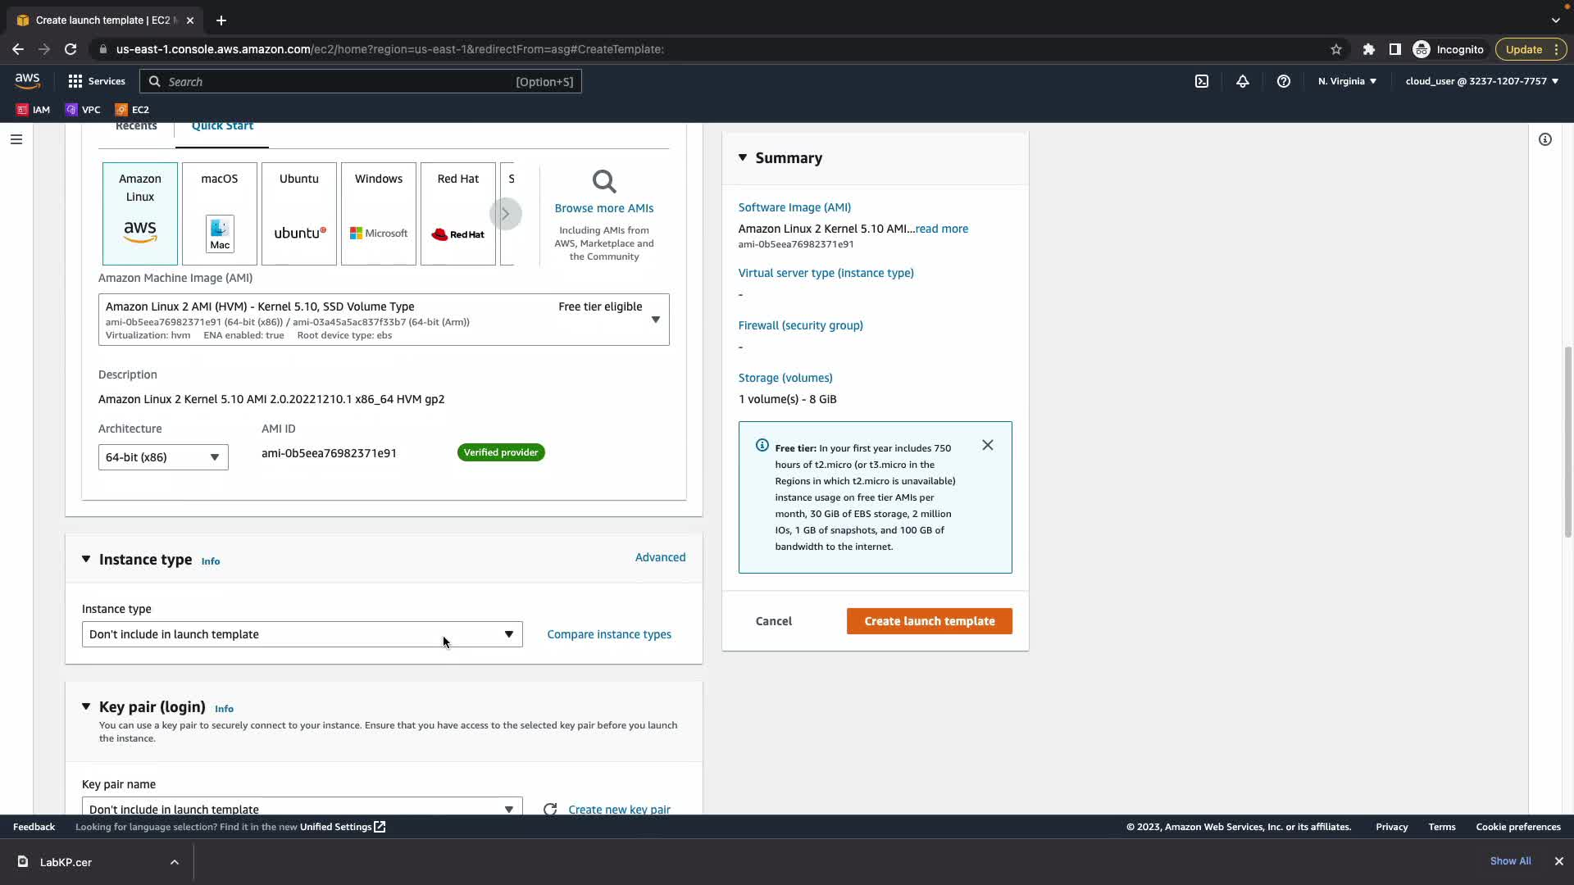Image resolution: width=1574 pixels, height=885 pixels.
Task: Open AWS CloudShell icon in top bar
Action: coord(1201,81)
